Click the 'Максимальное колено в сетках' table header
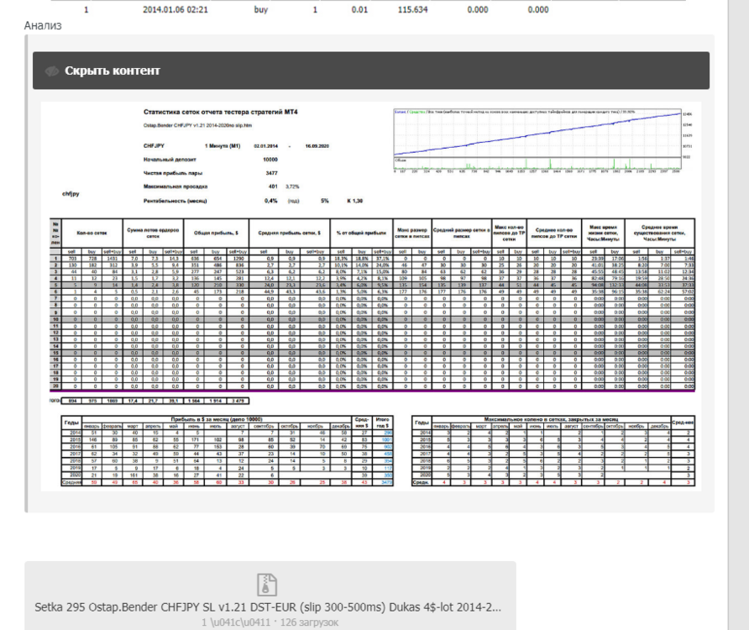Screen dimensions: 749x630 [551, 419]
